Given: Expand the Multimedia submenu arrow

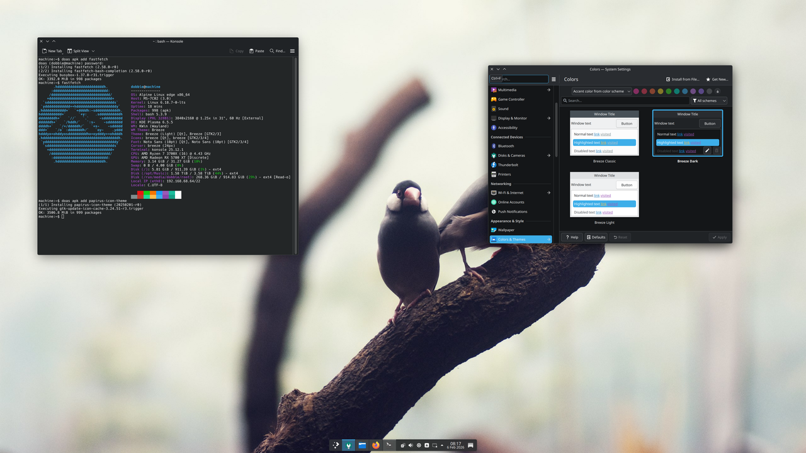Looking at the screenshot, I should (548, 90).
